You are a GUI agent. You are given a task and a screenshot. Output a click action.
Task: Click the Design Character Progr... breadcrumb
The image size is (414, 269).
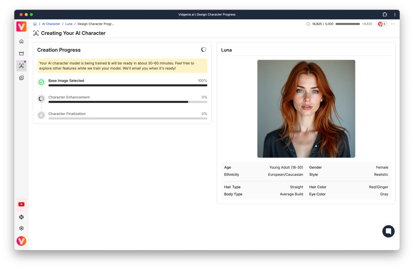click(x=96, y=24)
